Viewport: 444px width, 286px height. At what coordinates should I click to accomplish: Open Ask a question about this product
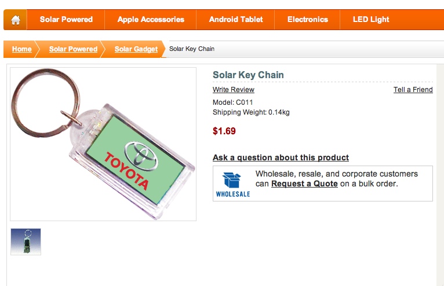(x=281, y=157)
